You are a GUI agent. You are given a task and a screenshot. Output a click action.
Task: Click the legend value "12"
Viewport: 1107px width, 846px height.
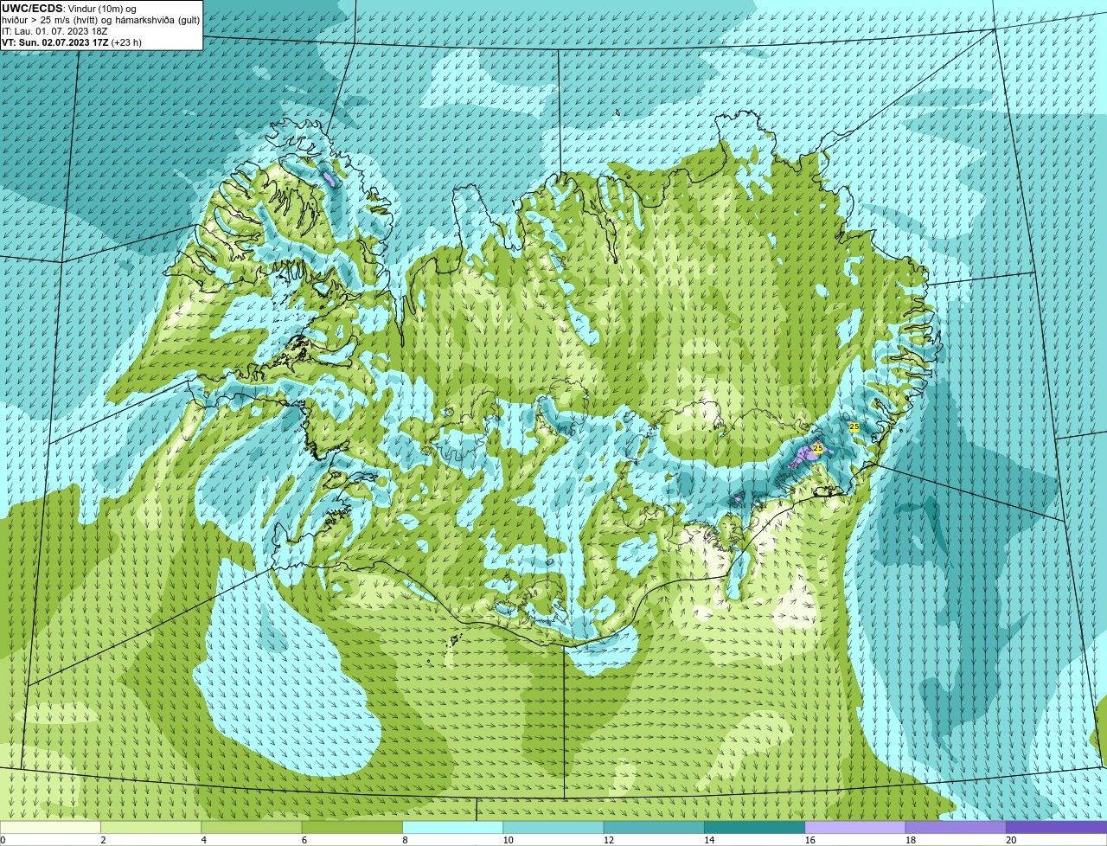(x=609, y=840)
